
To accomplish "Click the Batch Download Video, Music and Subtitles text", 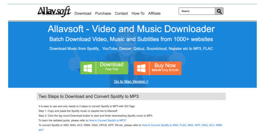I will pos(131,39).
